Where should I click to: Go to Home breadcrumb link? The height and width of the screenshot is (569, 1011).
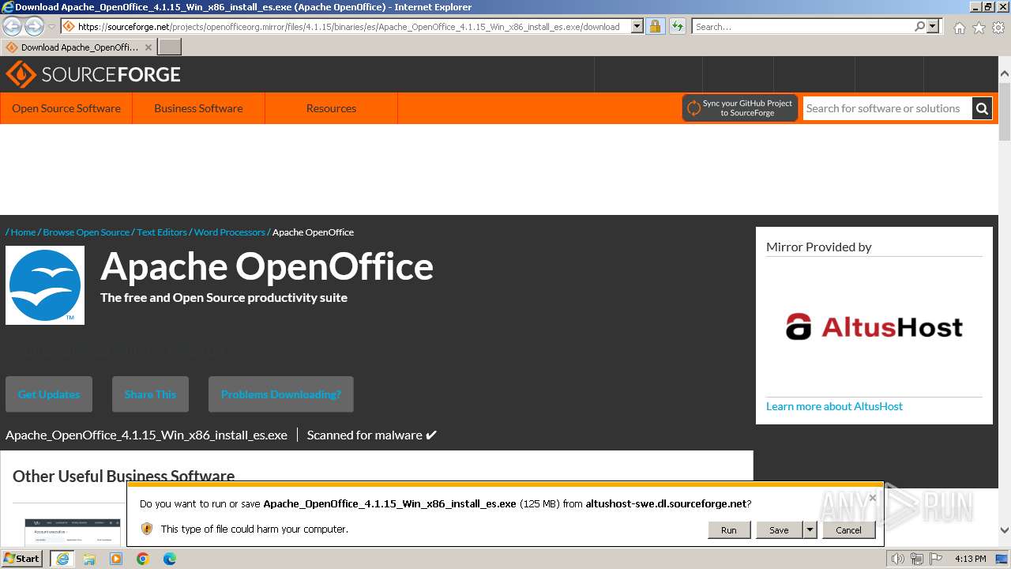pyautogui.click(x=23, y=232)
